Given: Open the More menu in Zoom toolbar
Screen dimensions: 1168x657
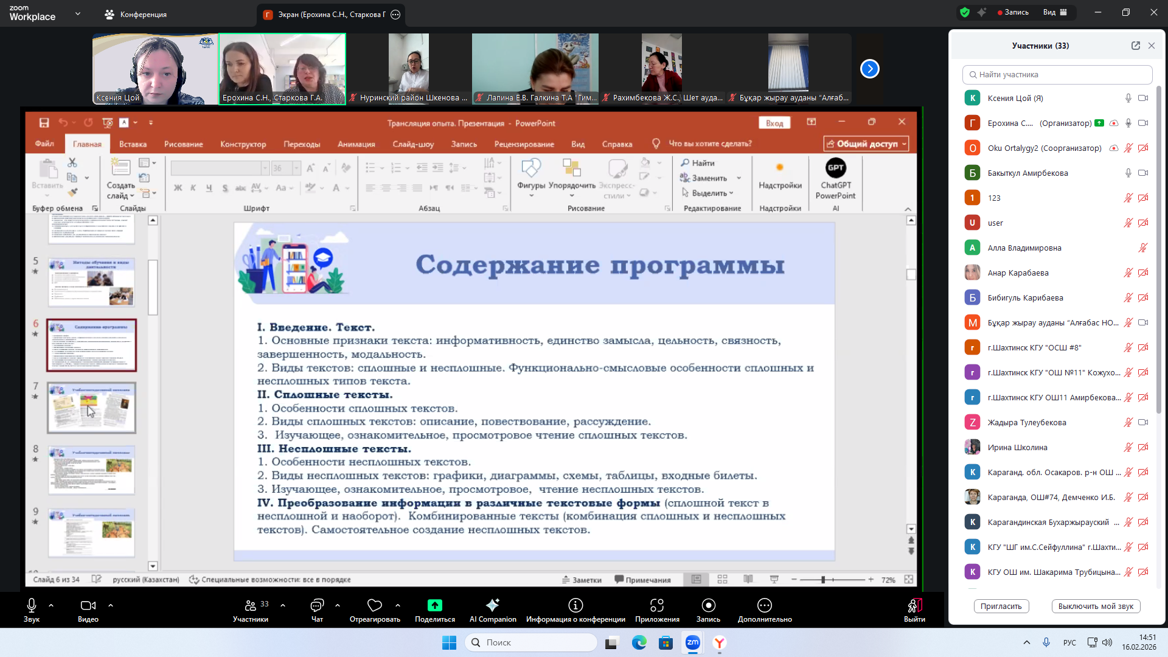Looking at the screenshot, I should coord(764,606).
